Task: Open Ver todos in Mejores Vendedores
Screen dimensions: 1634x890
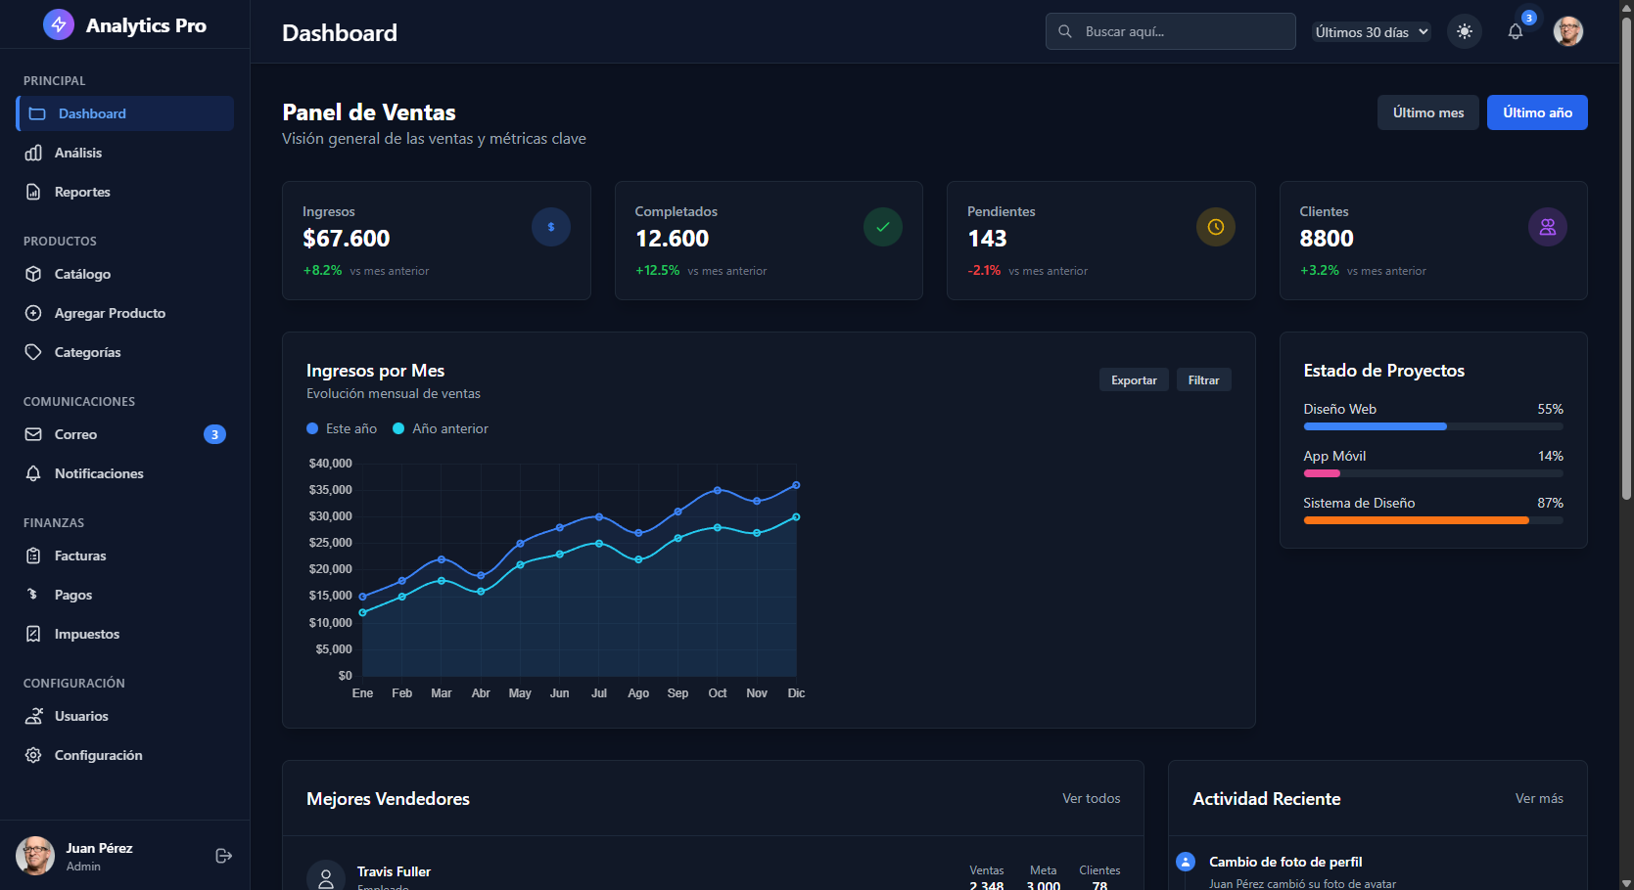Action: [1091, 798]
